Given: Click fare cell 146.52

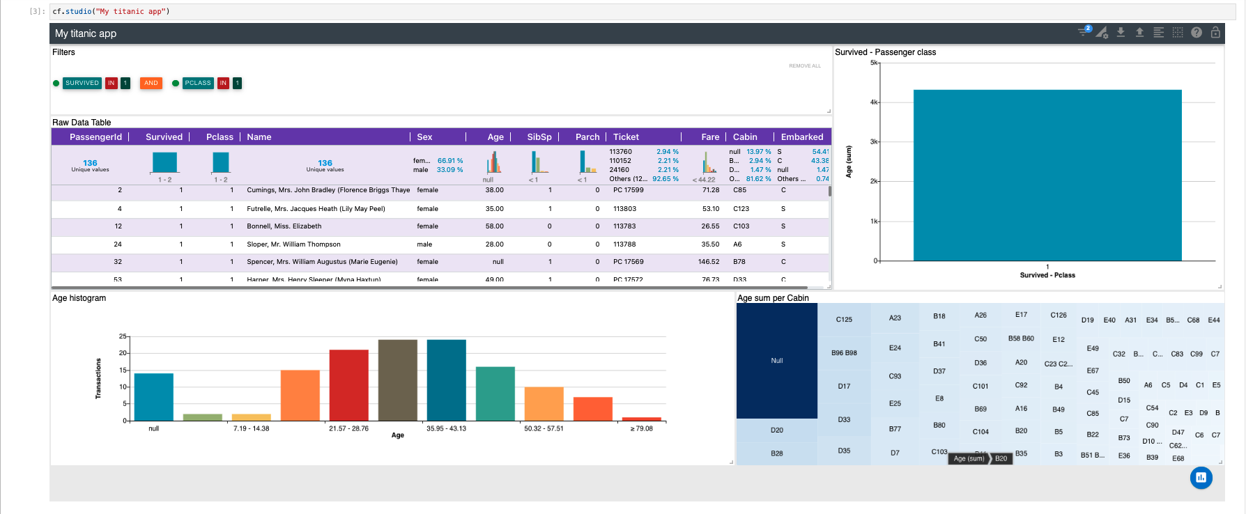Looking at the screenshot, I should (x=709, y=262).
